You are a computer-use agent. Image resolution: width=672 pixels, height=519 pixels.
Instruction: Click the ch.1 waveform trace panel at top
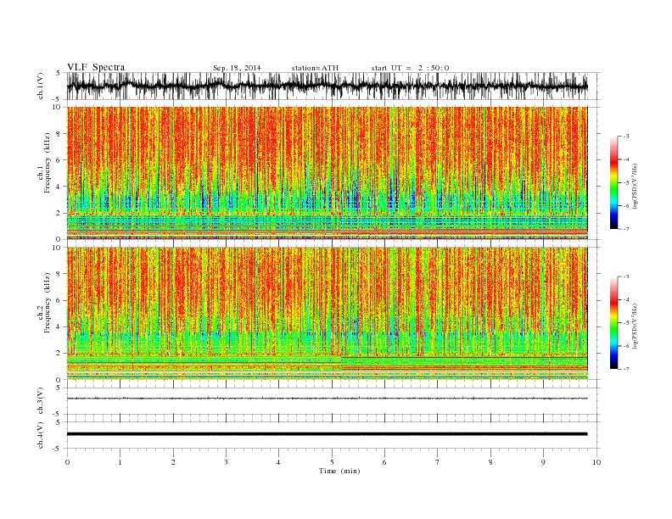tap(333, 86)
